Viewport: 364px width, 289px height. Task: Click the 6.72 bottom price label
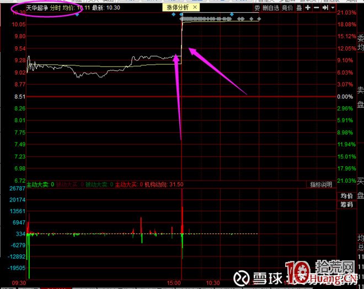pos(20,181)
